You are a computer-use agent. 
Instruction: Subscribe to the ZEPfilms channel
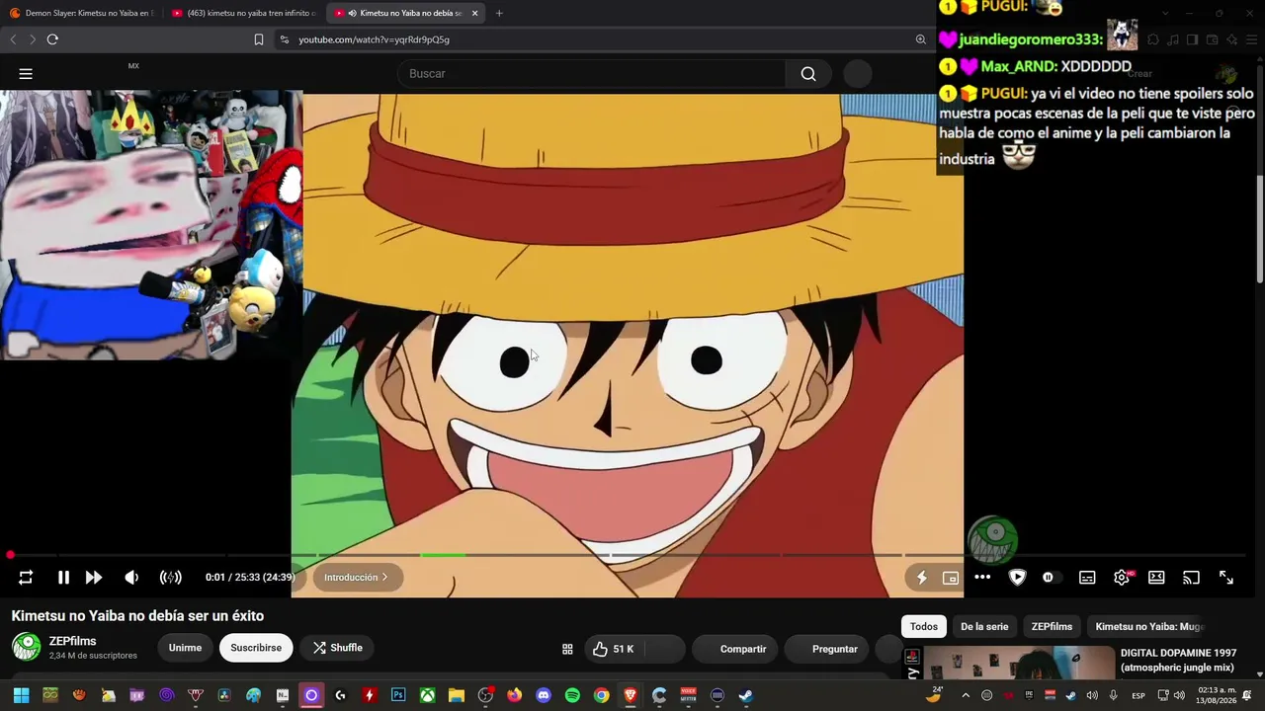point(256,648)
